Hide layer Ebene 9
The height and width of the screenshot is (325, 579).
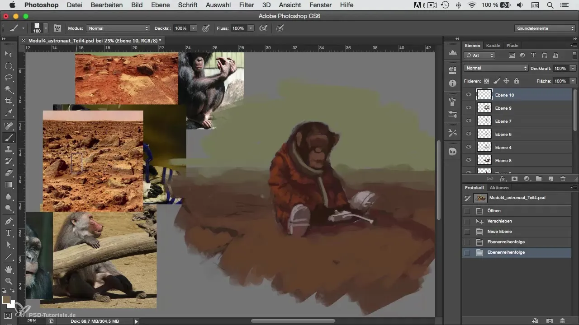point(469,108)
